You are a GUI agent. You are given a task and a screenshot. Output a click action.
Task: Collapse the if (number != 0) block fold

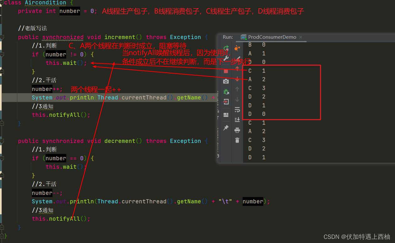[x=2, y=54]
